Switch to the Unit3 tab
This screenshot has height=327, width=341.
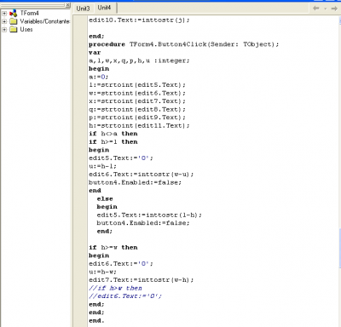point(83,9)
